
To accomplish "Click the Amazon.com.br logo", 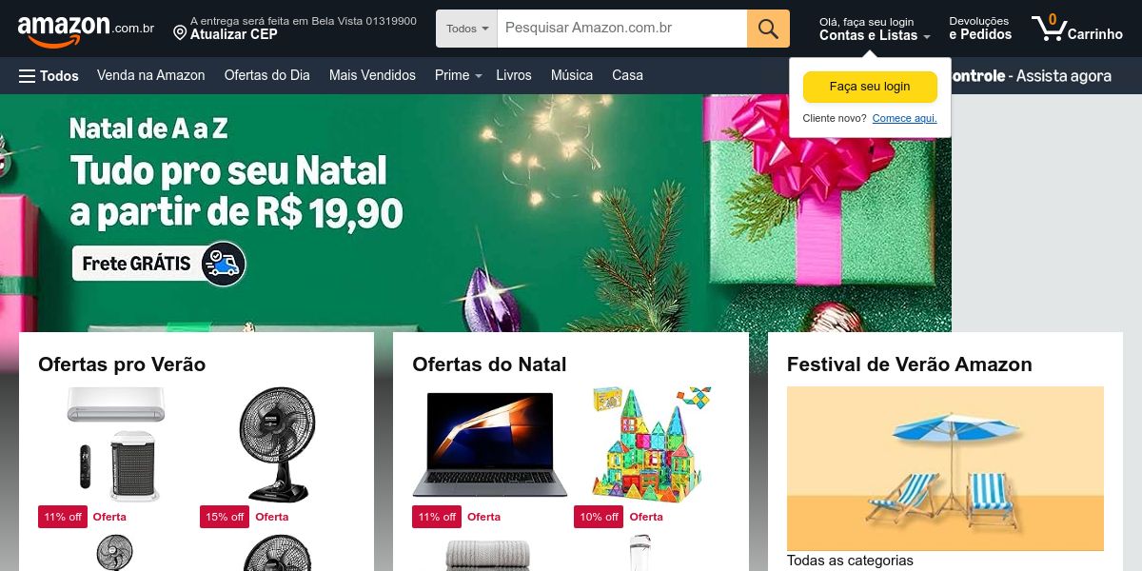I will click(x=86, y=30).
